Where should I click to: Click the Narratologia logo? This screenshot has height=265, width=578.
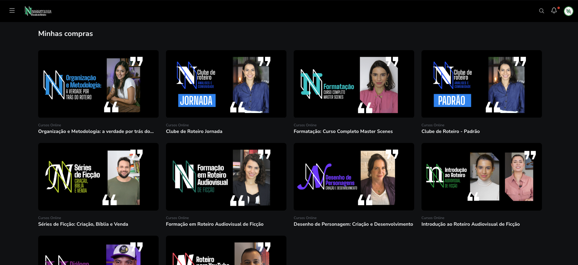(38, 11)
